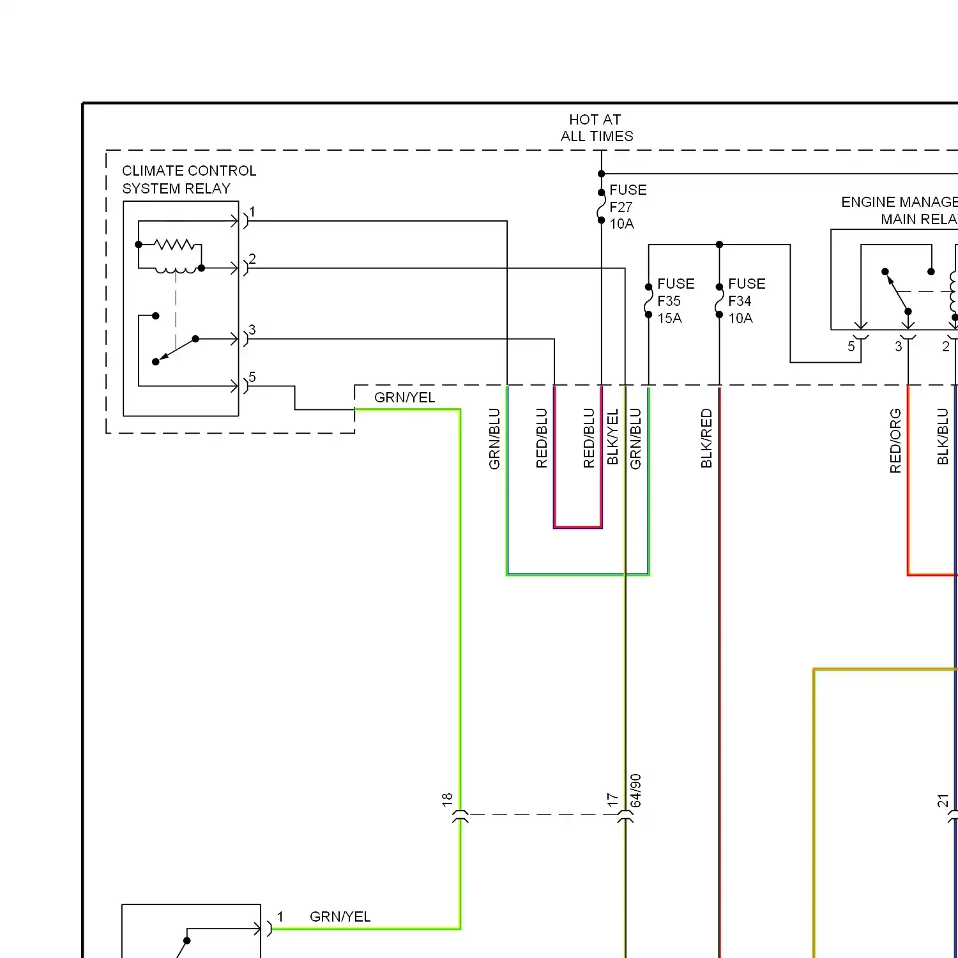Select the BLK/RED wire label
This screenshot has height=958, width=958.
click(706, 438)
